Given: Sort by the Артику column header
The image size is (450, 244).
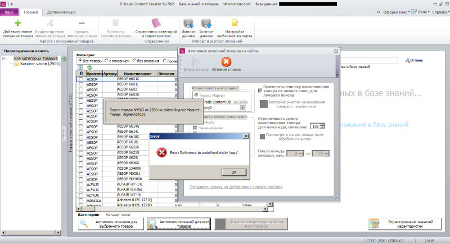Looking at the screenshot, I should [110, 74].
